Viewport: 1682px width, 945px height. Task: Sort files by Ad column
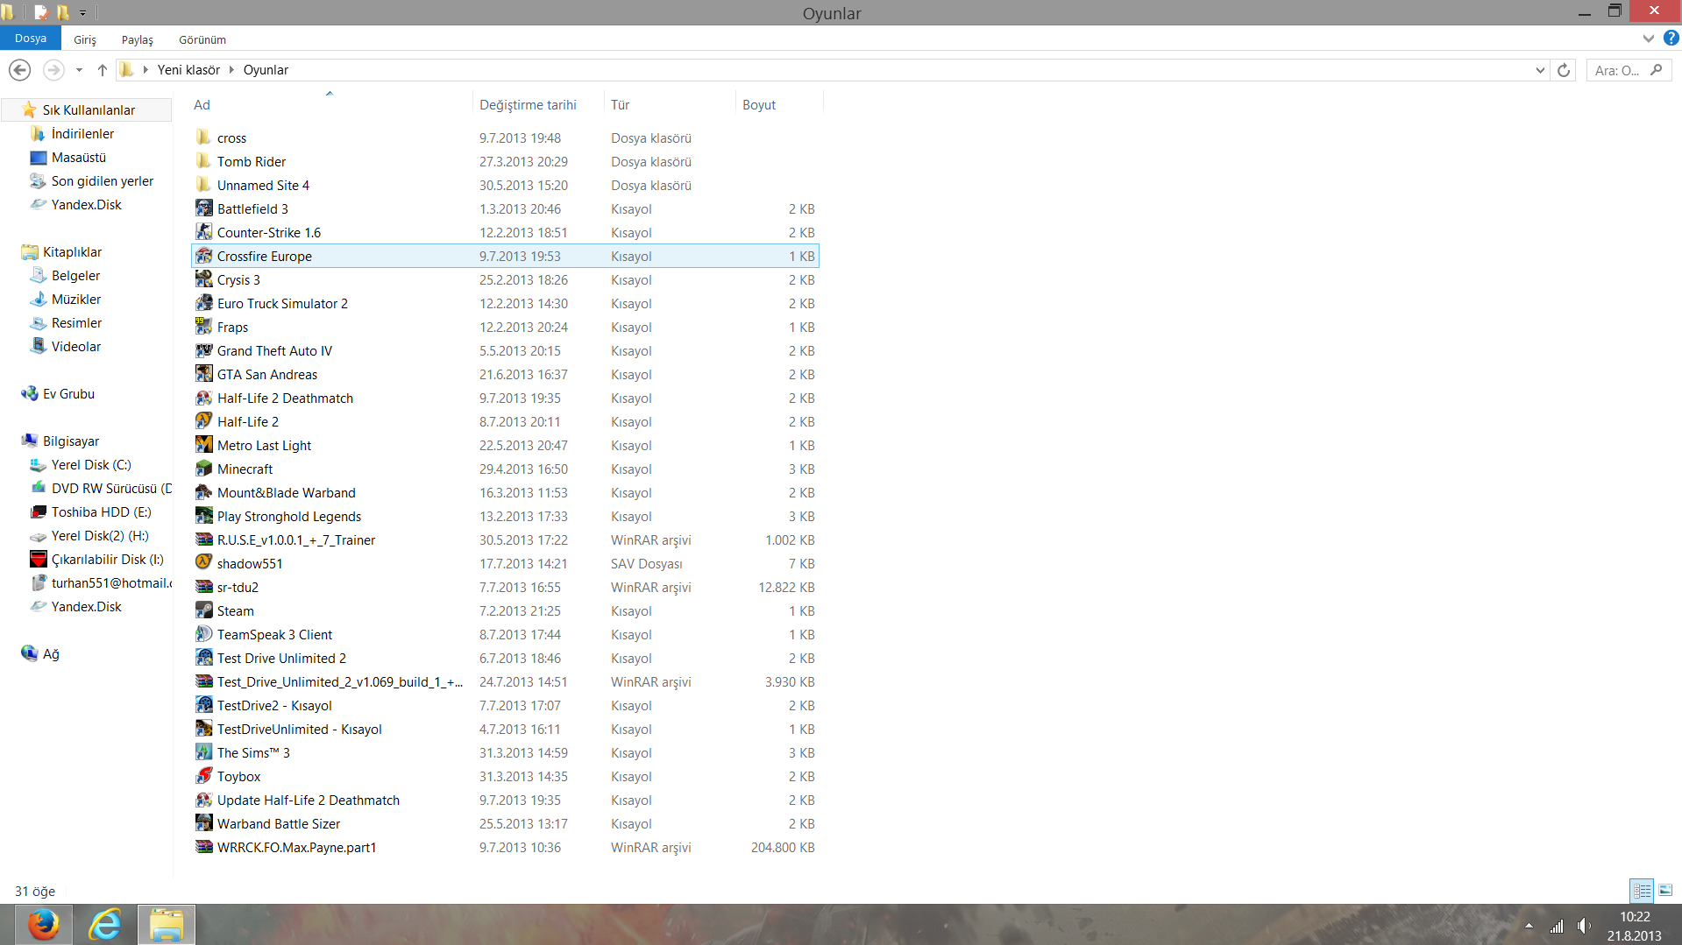coord(202,105)
